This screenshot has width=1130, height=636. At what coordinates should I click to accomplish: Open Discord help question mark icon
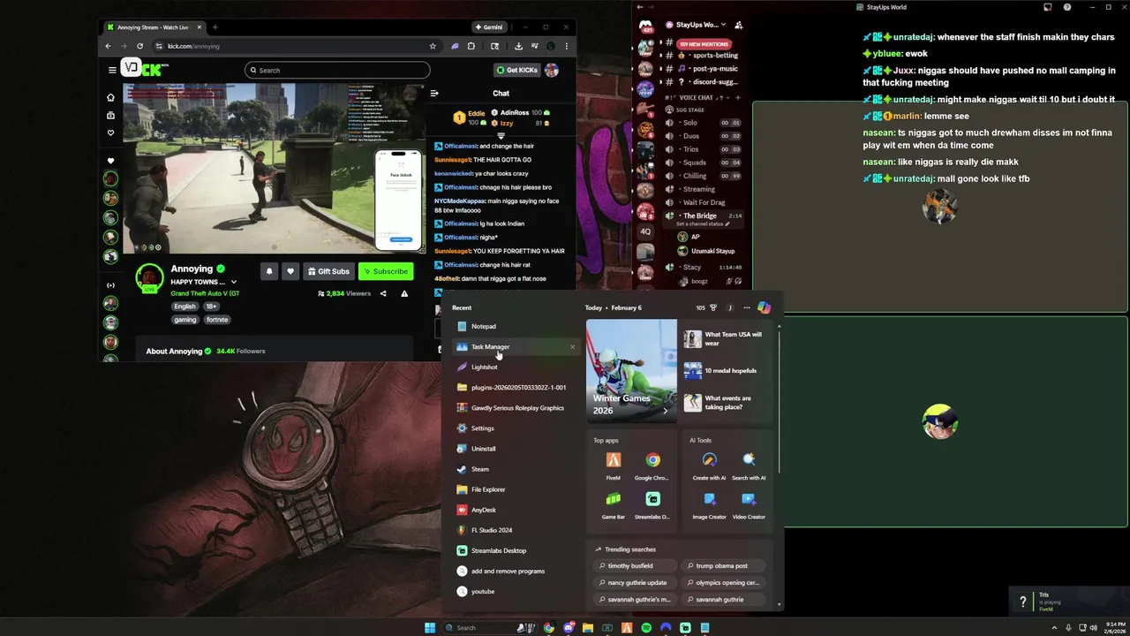click(1067, 7)
